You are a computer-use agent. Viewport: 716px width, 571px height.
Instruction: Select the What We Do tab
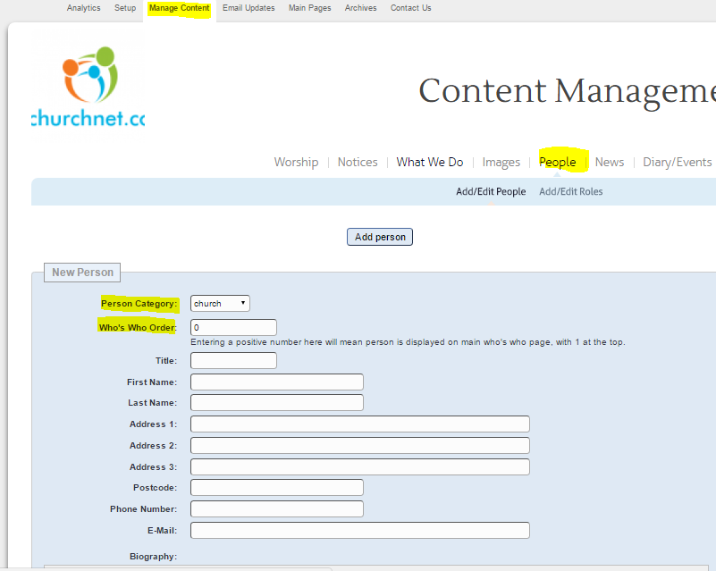coord(430,162)
